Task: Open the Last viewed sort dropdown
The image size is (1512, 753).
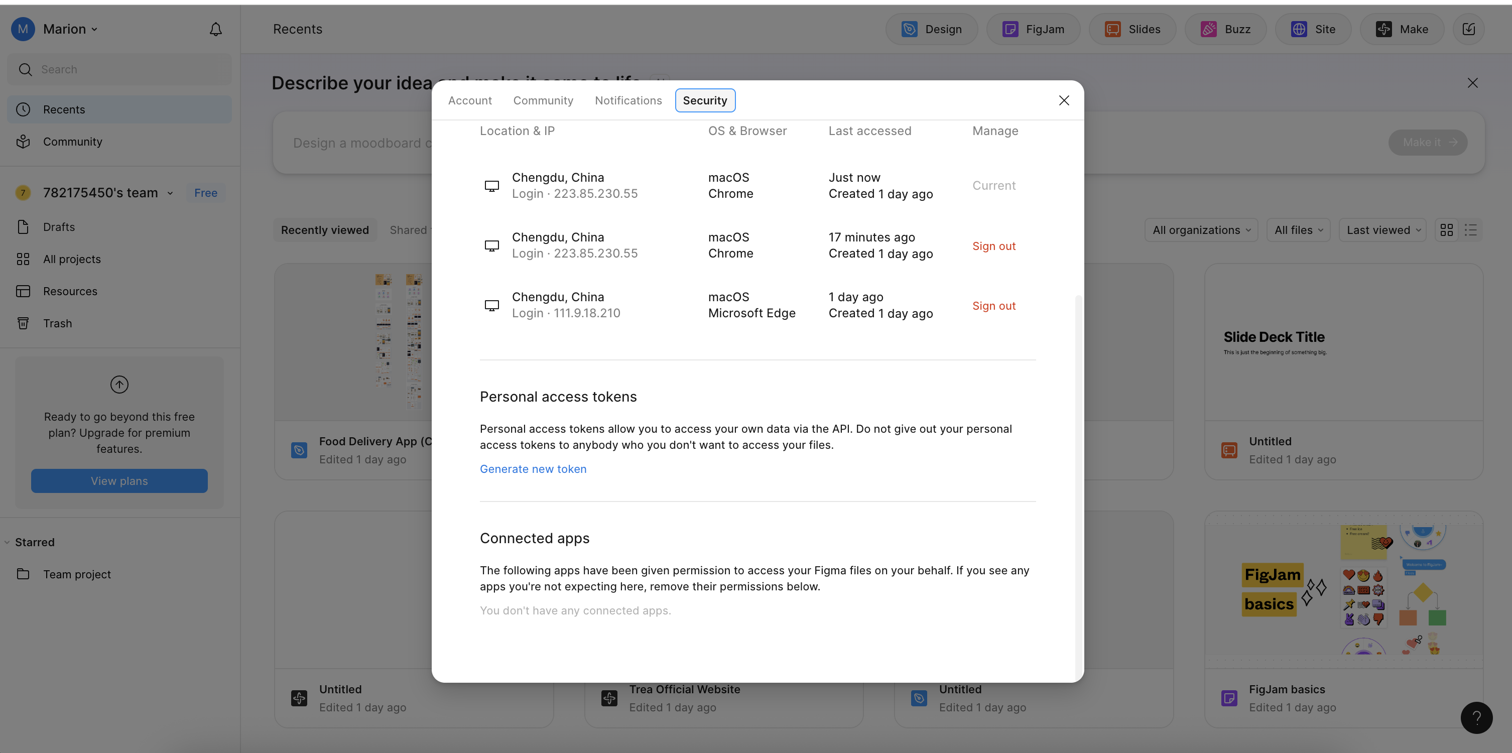Action: (1383, 230)
